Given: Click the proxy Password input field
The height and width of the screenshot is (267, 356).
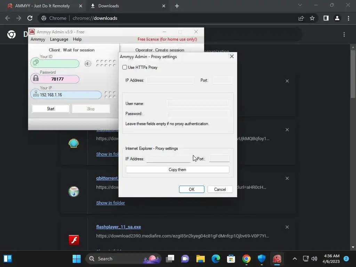Looking at the screenshot, I should pos(198,114).
